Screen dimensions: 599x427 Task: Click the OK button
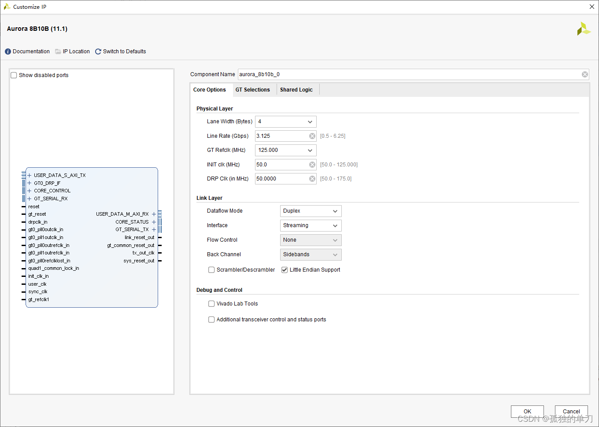527,411
